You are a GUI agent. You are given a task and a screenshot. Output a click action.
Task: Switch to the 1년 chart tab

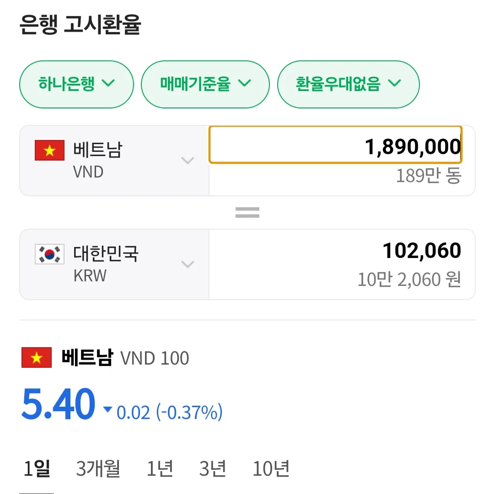pyautogui.click(x=160, y=468)
